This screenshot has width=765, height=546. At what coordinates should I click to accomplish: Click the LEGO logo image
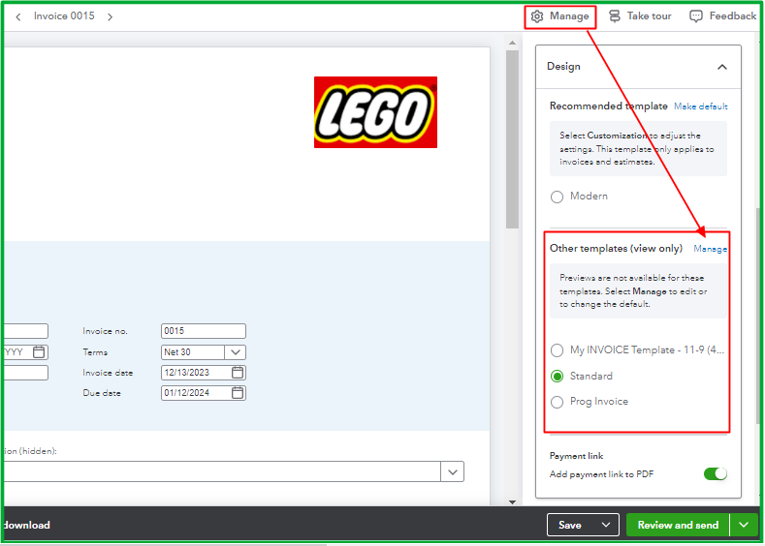click(x=375, y=112)
